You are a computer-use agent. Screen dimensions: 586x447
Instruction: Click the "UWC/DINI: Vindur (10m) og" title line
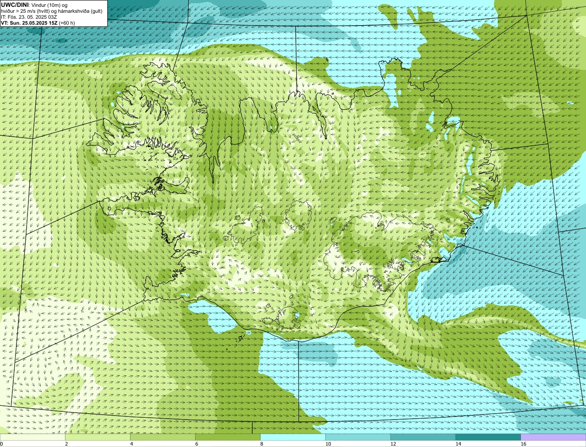click(34, 5)
